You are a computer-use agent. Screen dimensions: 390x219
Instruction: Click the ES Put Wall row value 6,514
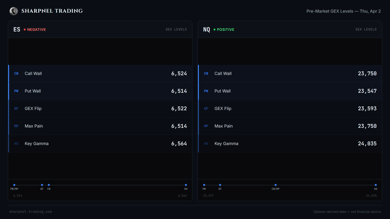click(179, 91)
